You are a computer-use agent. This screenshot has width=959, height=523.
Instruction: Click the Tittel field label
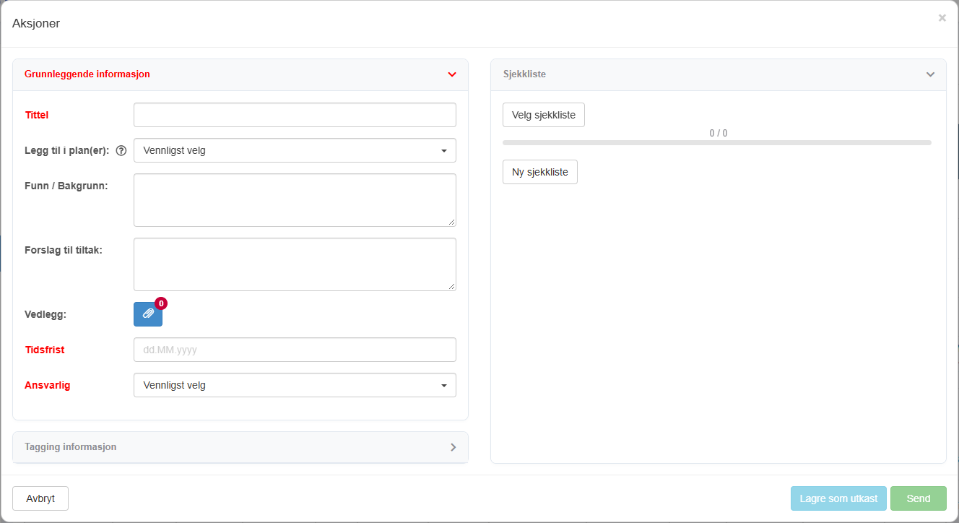[37, 115]
